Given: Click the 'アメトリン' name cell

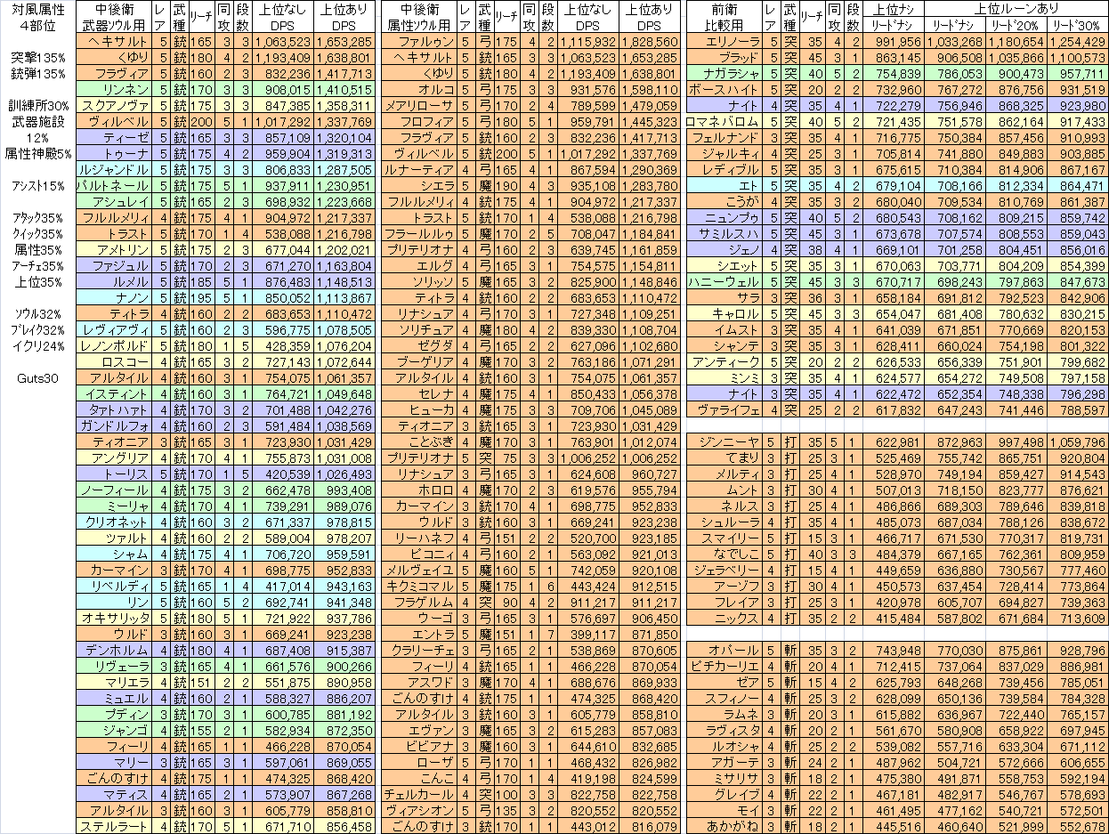Looking at the screenshot, I should [113, 249].
